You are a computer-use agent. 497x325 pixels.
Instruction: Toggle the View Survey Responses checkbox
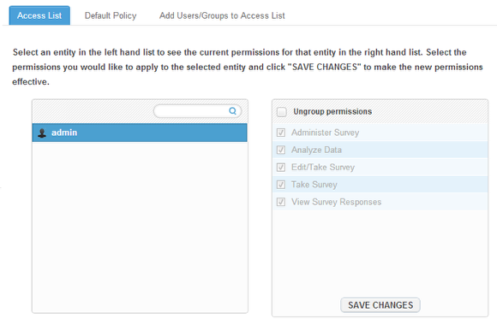(281, 202)
